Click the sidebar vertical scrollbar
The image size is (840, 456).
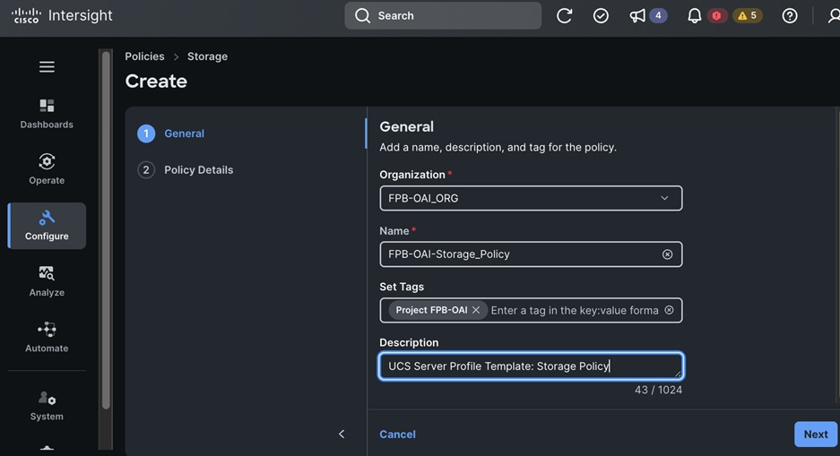(106, 230)
